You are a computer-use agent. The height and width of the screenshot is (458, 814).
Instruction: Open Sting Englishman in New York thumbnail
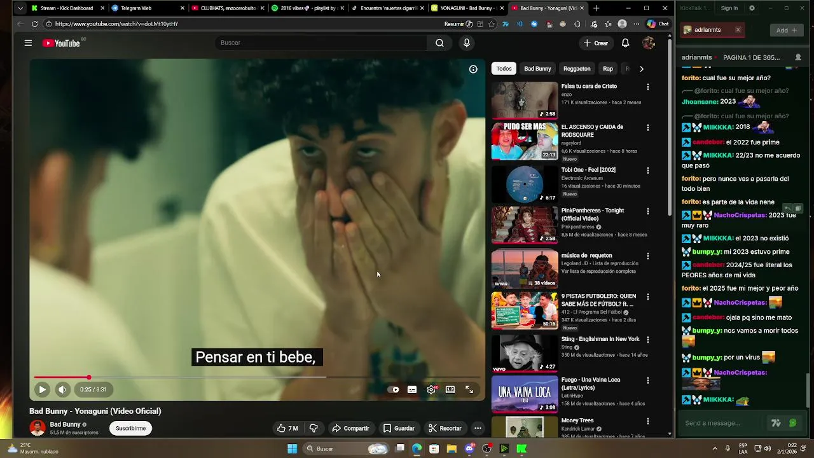(525, 353)
